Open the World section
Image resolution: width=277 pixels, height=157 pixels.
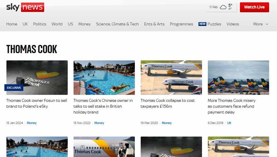[57, 24]
